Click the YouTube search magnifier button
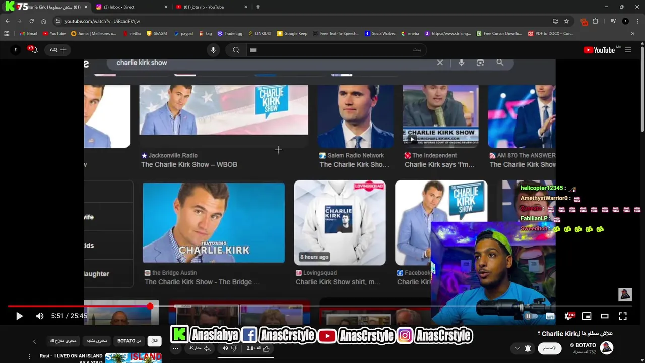The height and width of the screenshot is (363, 645). [x=236, y=50]
